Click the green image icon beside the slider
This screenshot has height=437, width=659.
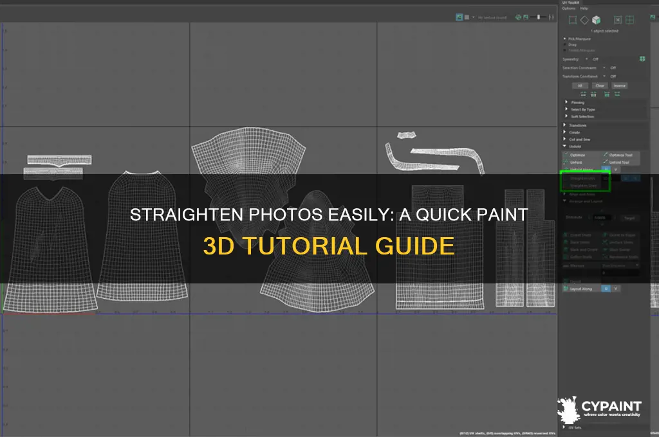(525, 17)
